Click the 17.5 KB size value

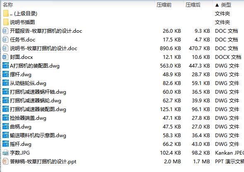(x=172, y=40)
